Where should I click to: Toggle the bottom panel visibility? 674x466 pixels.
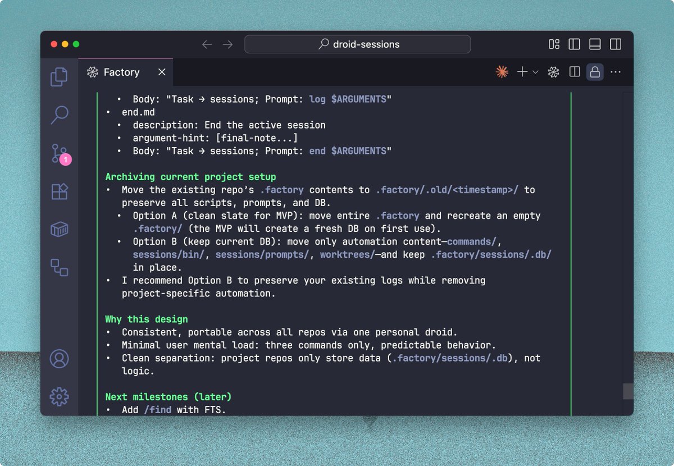point(595,44)
